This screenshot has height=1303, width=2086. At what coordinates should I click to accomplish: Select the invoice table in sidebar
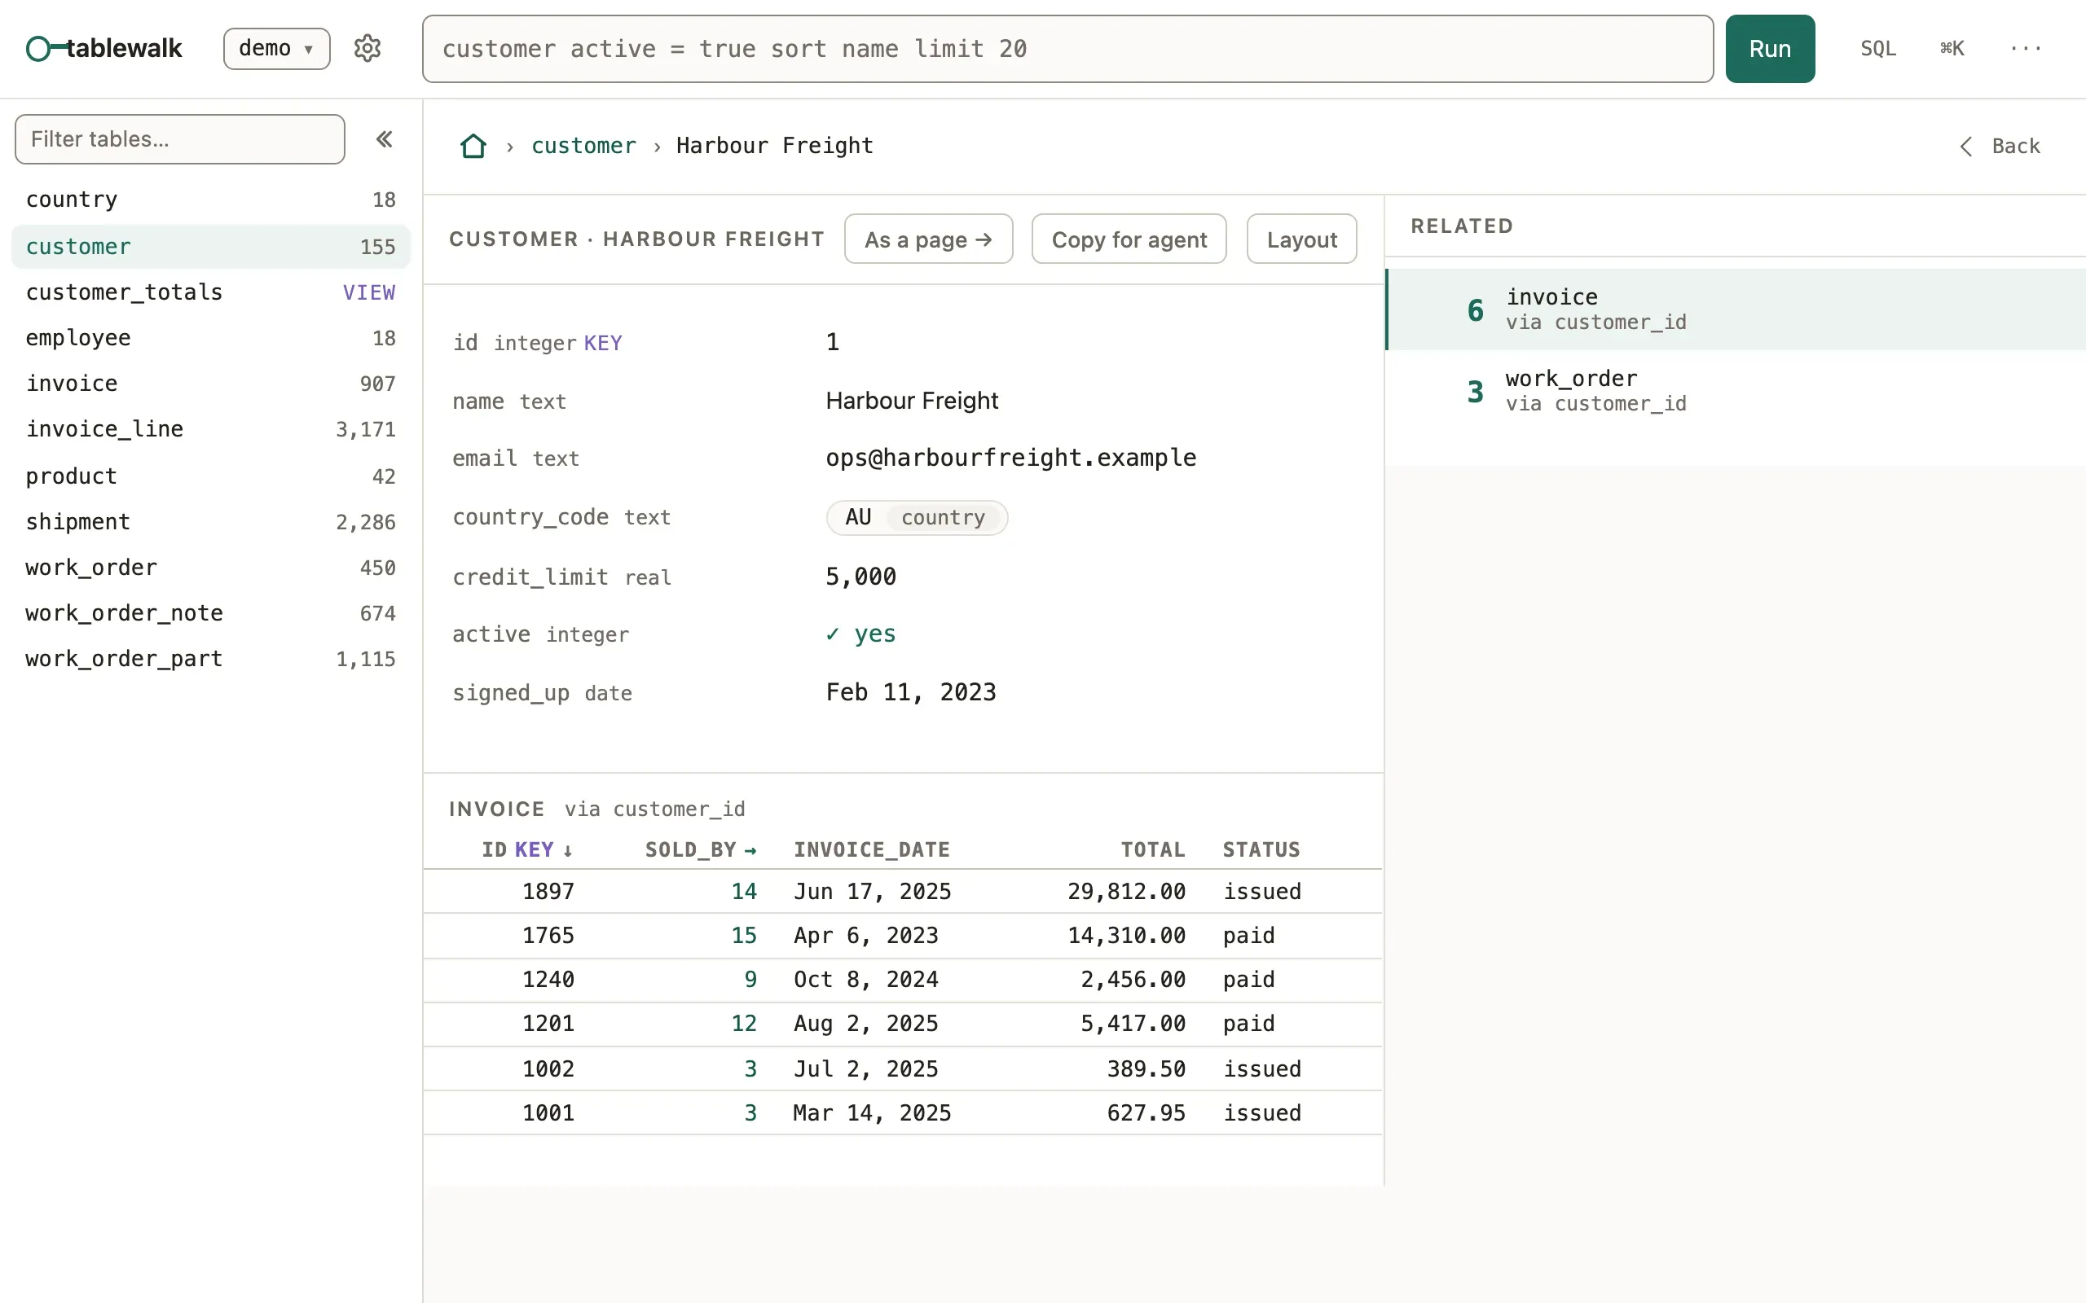click(x=210, y=384)
